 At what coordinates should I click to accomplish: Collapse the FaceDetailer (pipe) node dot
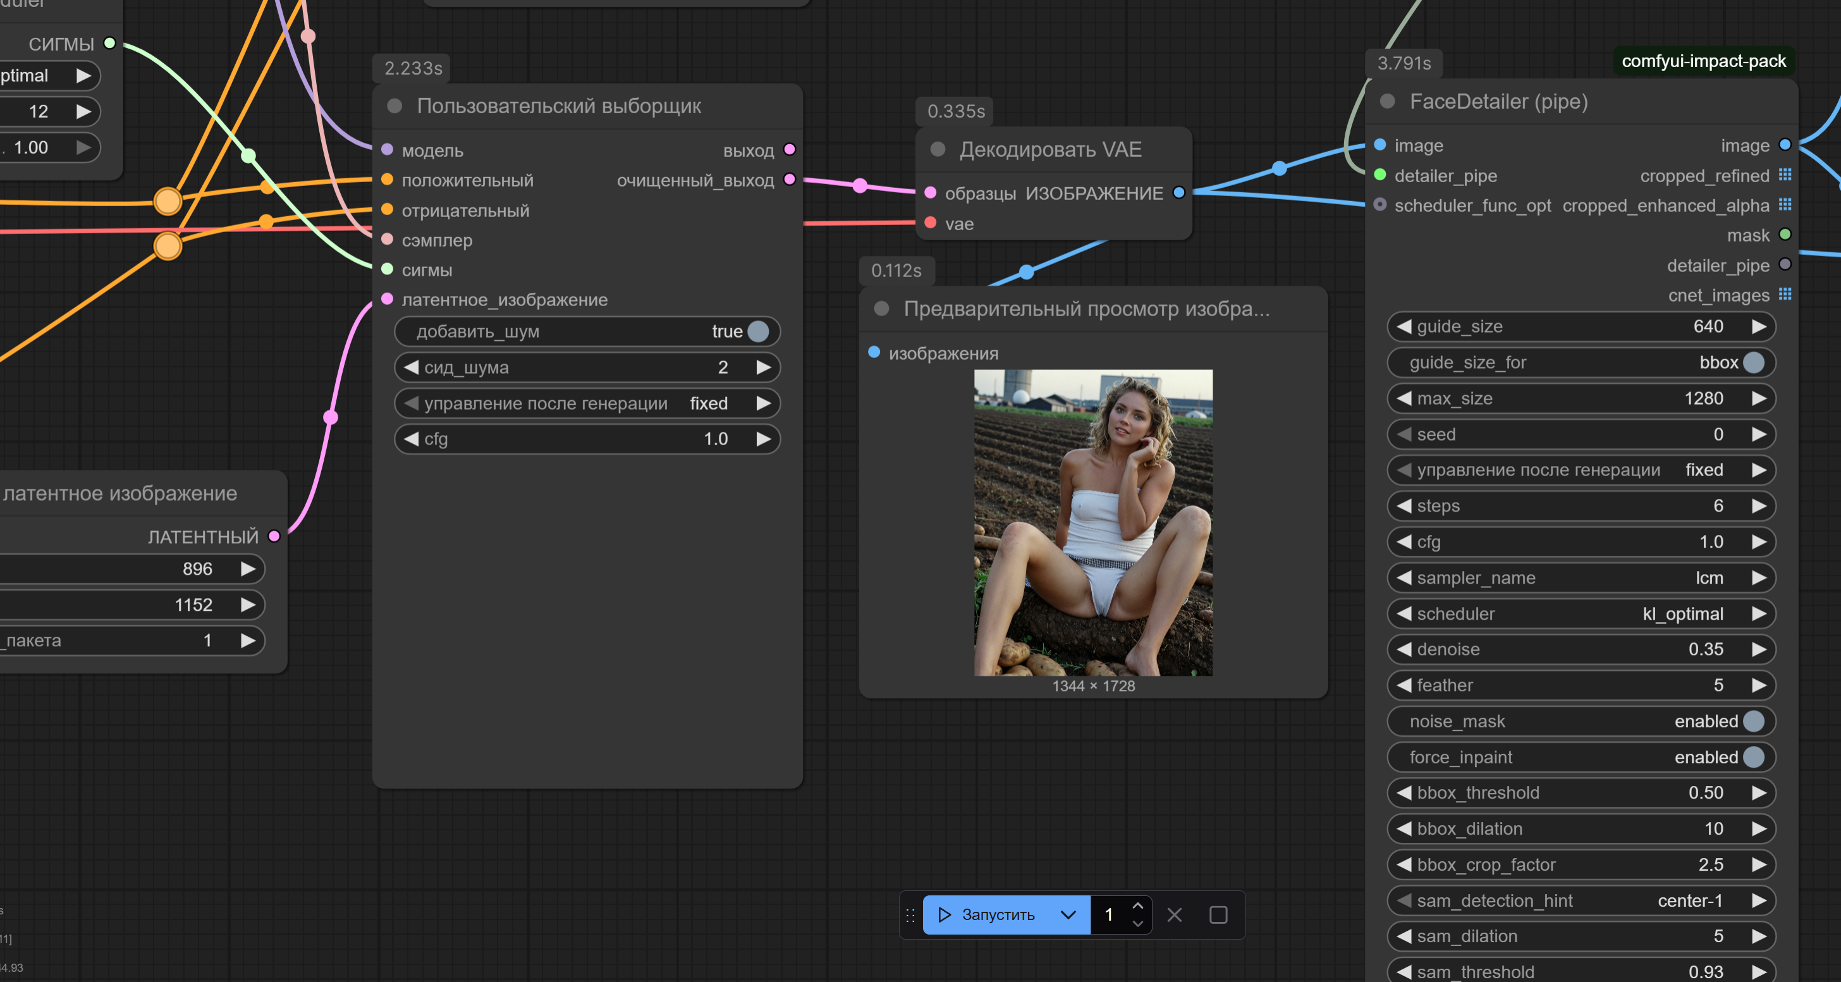click(x=1388, y=101)
